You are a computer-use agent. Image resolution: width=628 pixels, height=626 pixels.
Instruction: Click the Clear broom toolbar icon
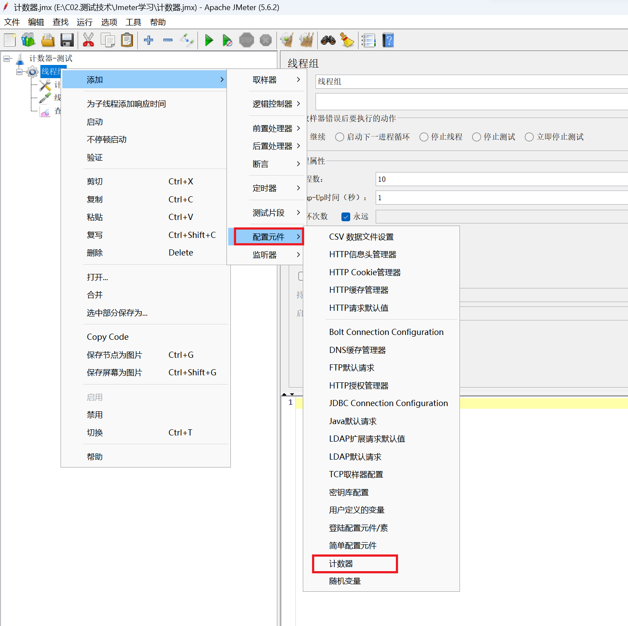[287, 40]
